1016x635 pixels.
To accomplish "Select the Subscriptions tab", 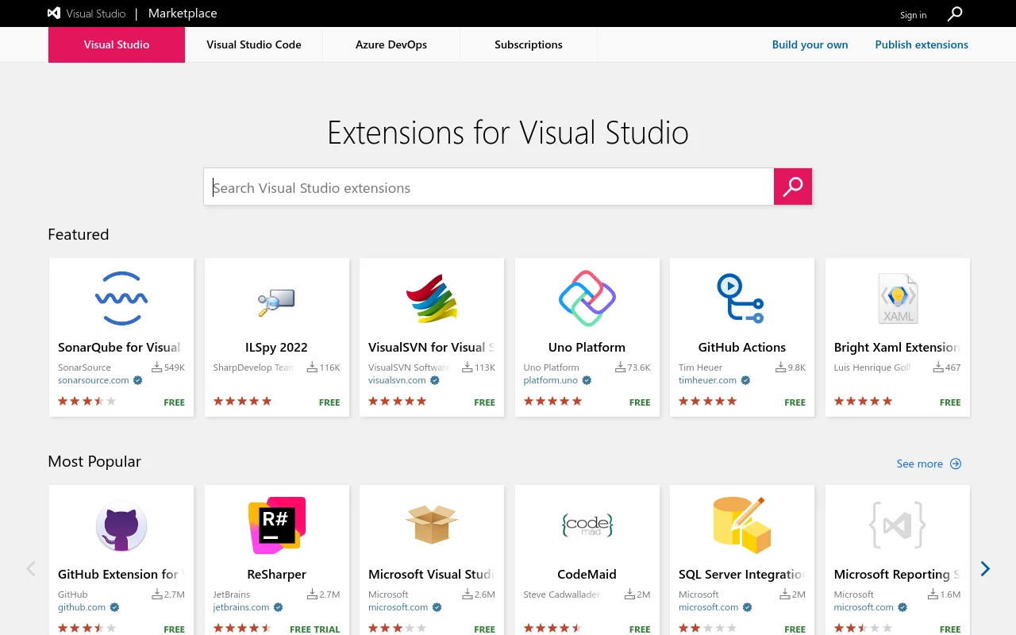I will coord(529,44).
